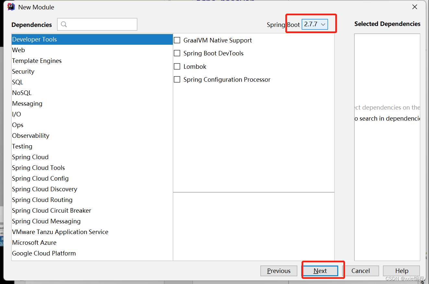This screenshot has height=284, width=429.
Task: Select the I/O category
Action: pos(92,114)
